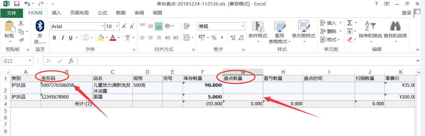Apply percent style format
Image resolution: width=425 pixels, height=136 pixels.
pyautogui.click(x=214, y=37)
